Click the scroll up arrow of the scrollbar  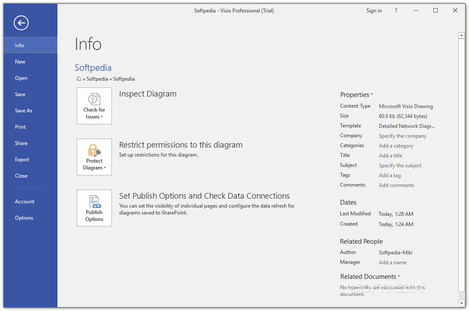[462, 35]
